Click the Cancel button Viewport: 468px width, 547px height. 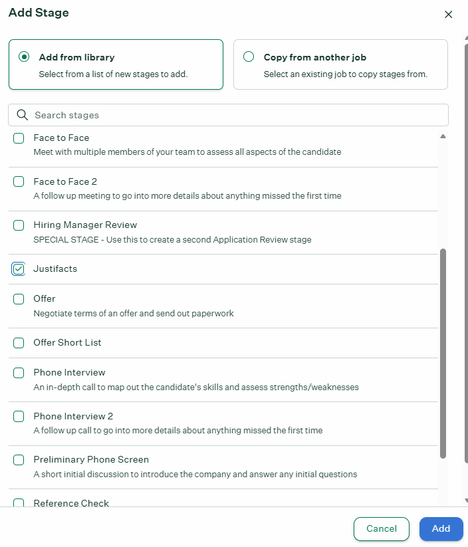[x=382, y=529]
